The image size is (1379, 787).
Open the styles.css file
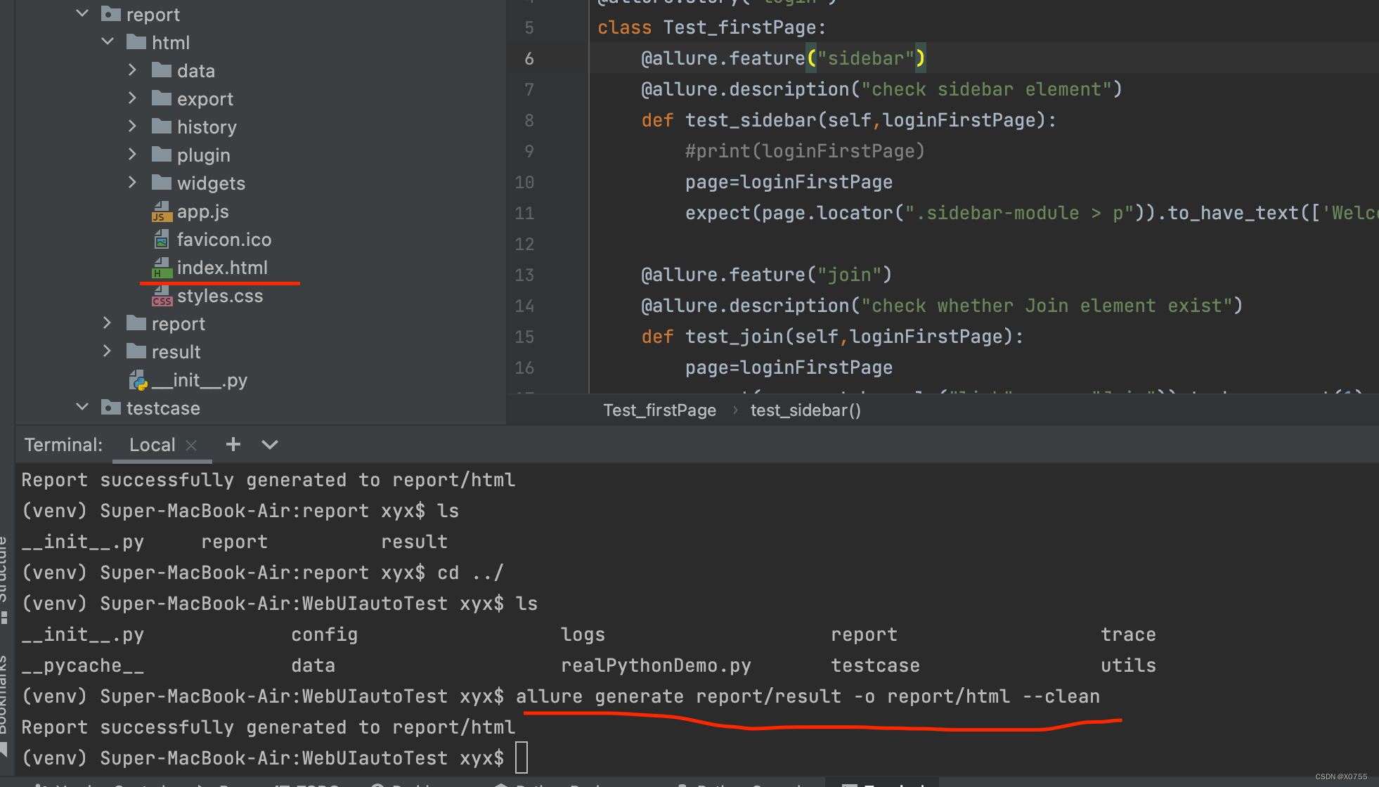[x=219, y=296]
